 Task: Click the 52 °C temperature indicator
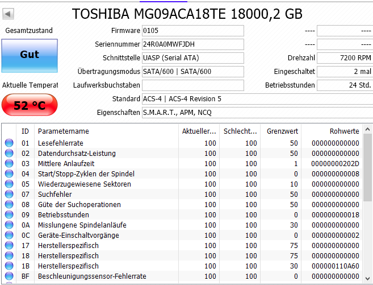[30, 105]
